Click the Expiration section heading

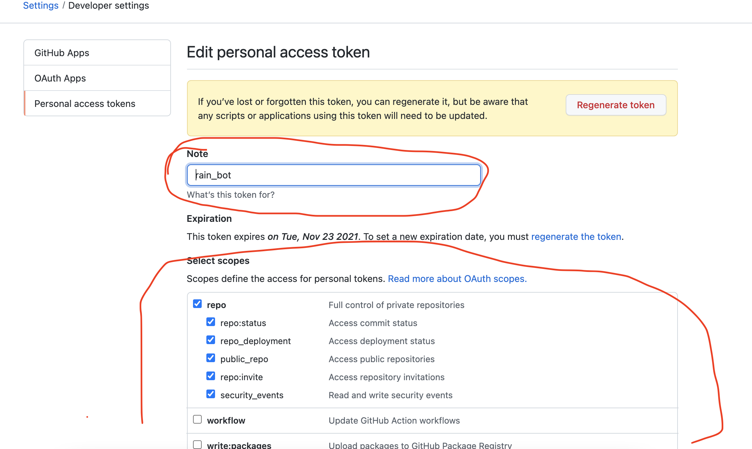click(209, 218)
